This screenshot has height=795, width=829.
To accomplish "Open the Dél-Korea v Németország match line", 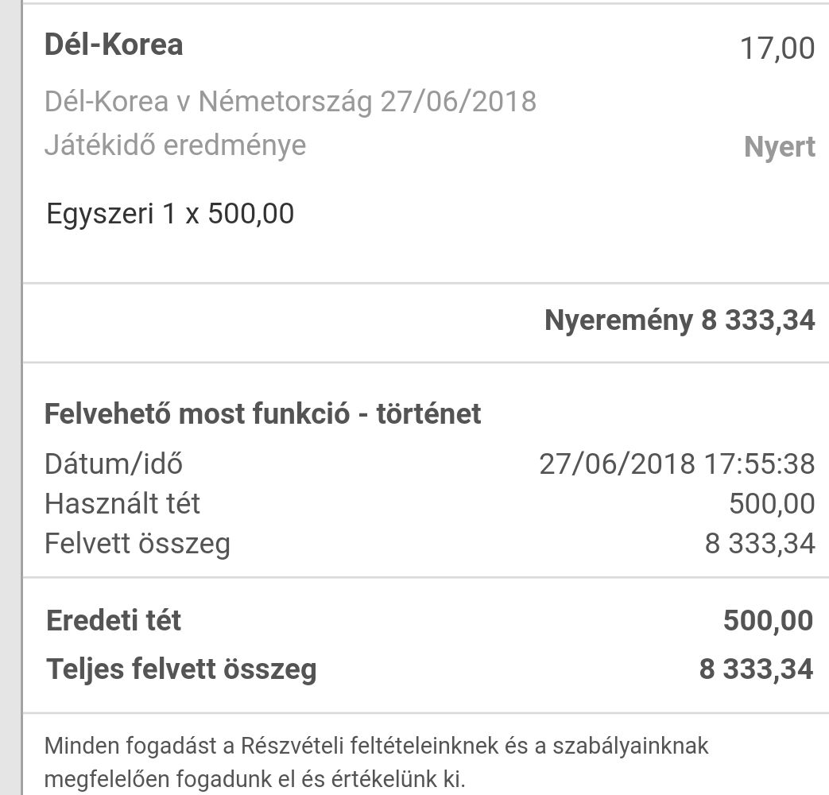I will 290,102.
